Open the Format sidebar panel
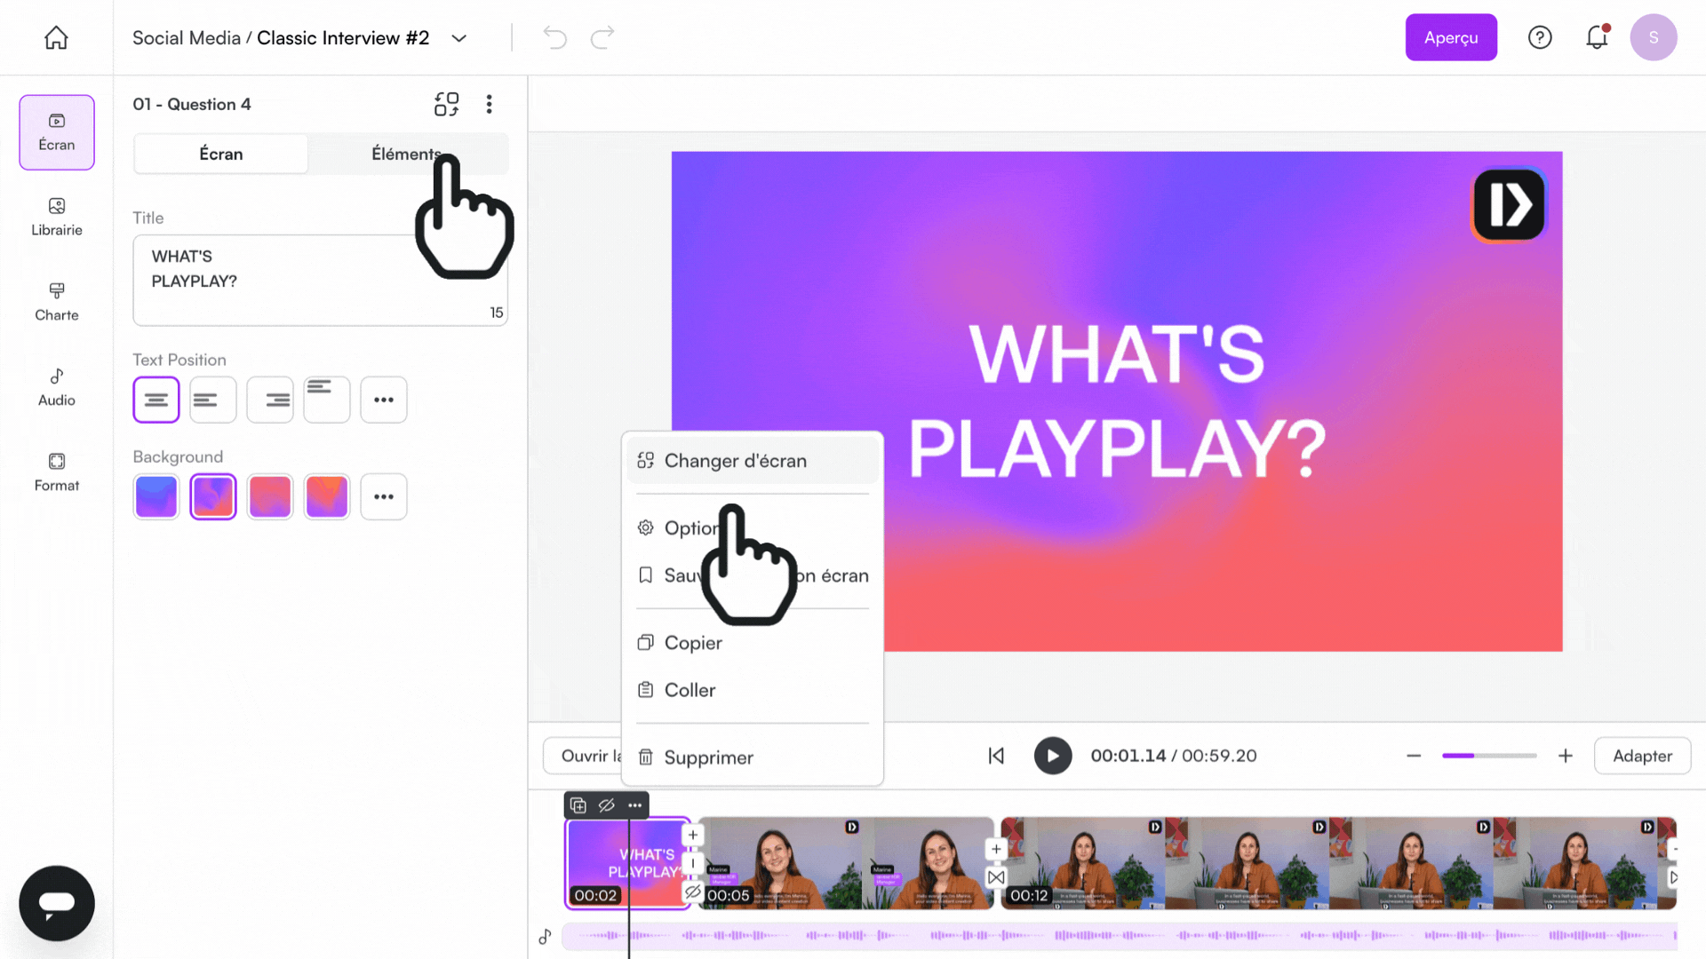The image size is (1706, 959). 56,472
